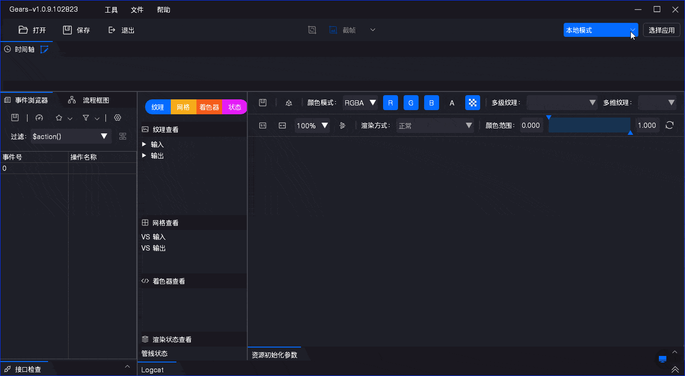685x376 pixels.
Task: Click the timeline edit icon
Action: pos(44,49)
